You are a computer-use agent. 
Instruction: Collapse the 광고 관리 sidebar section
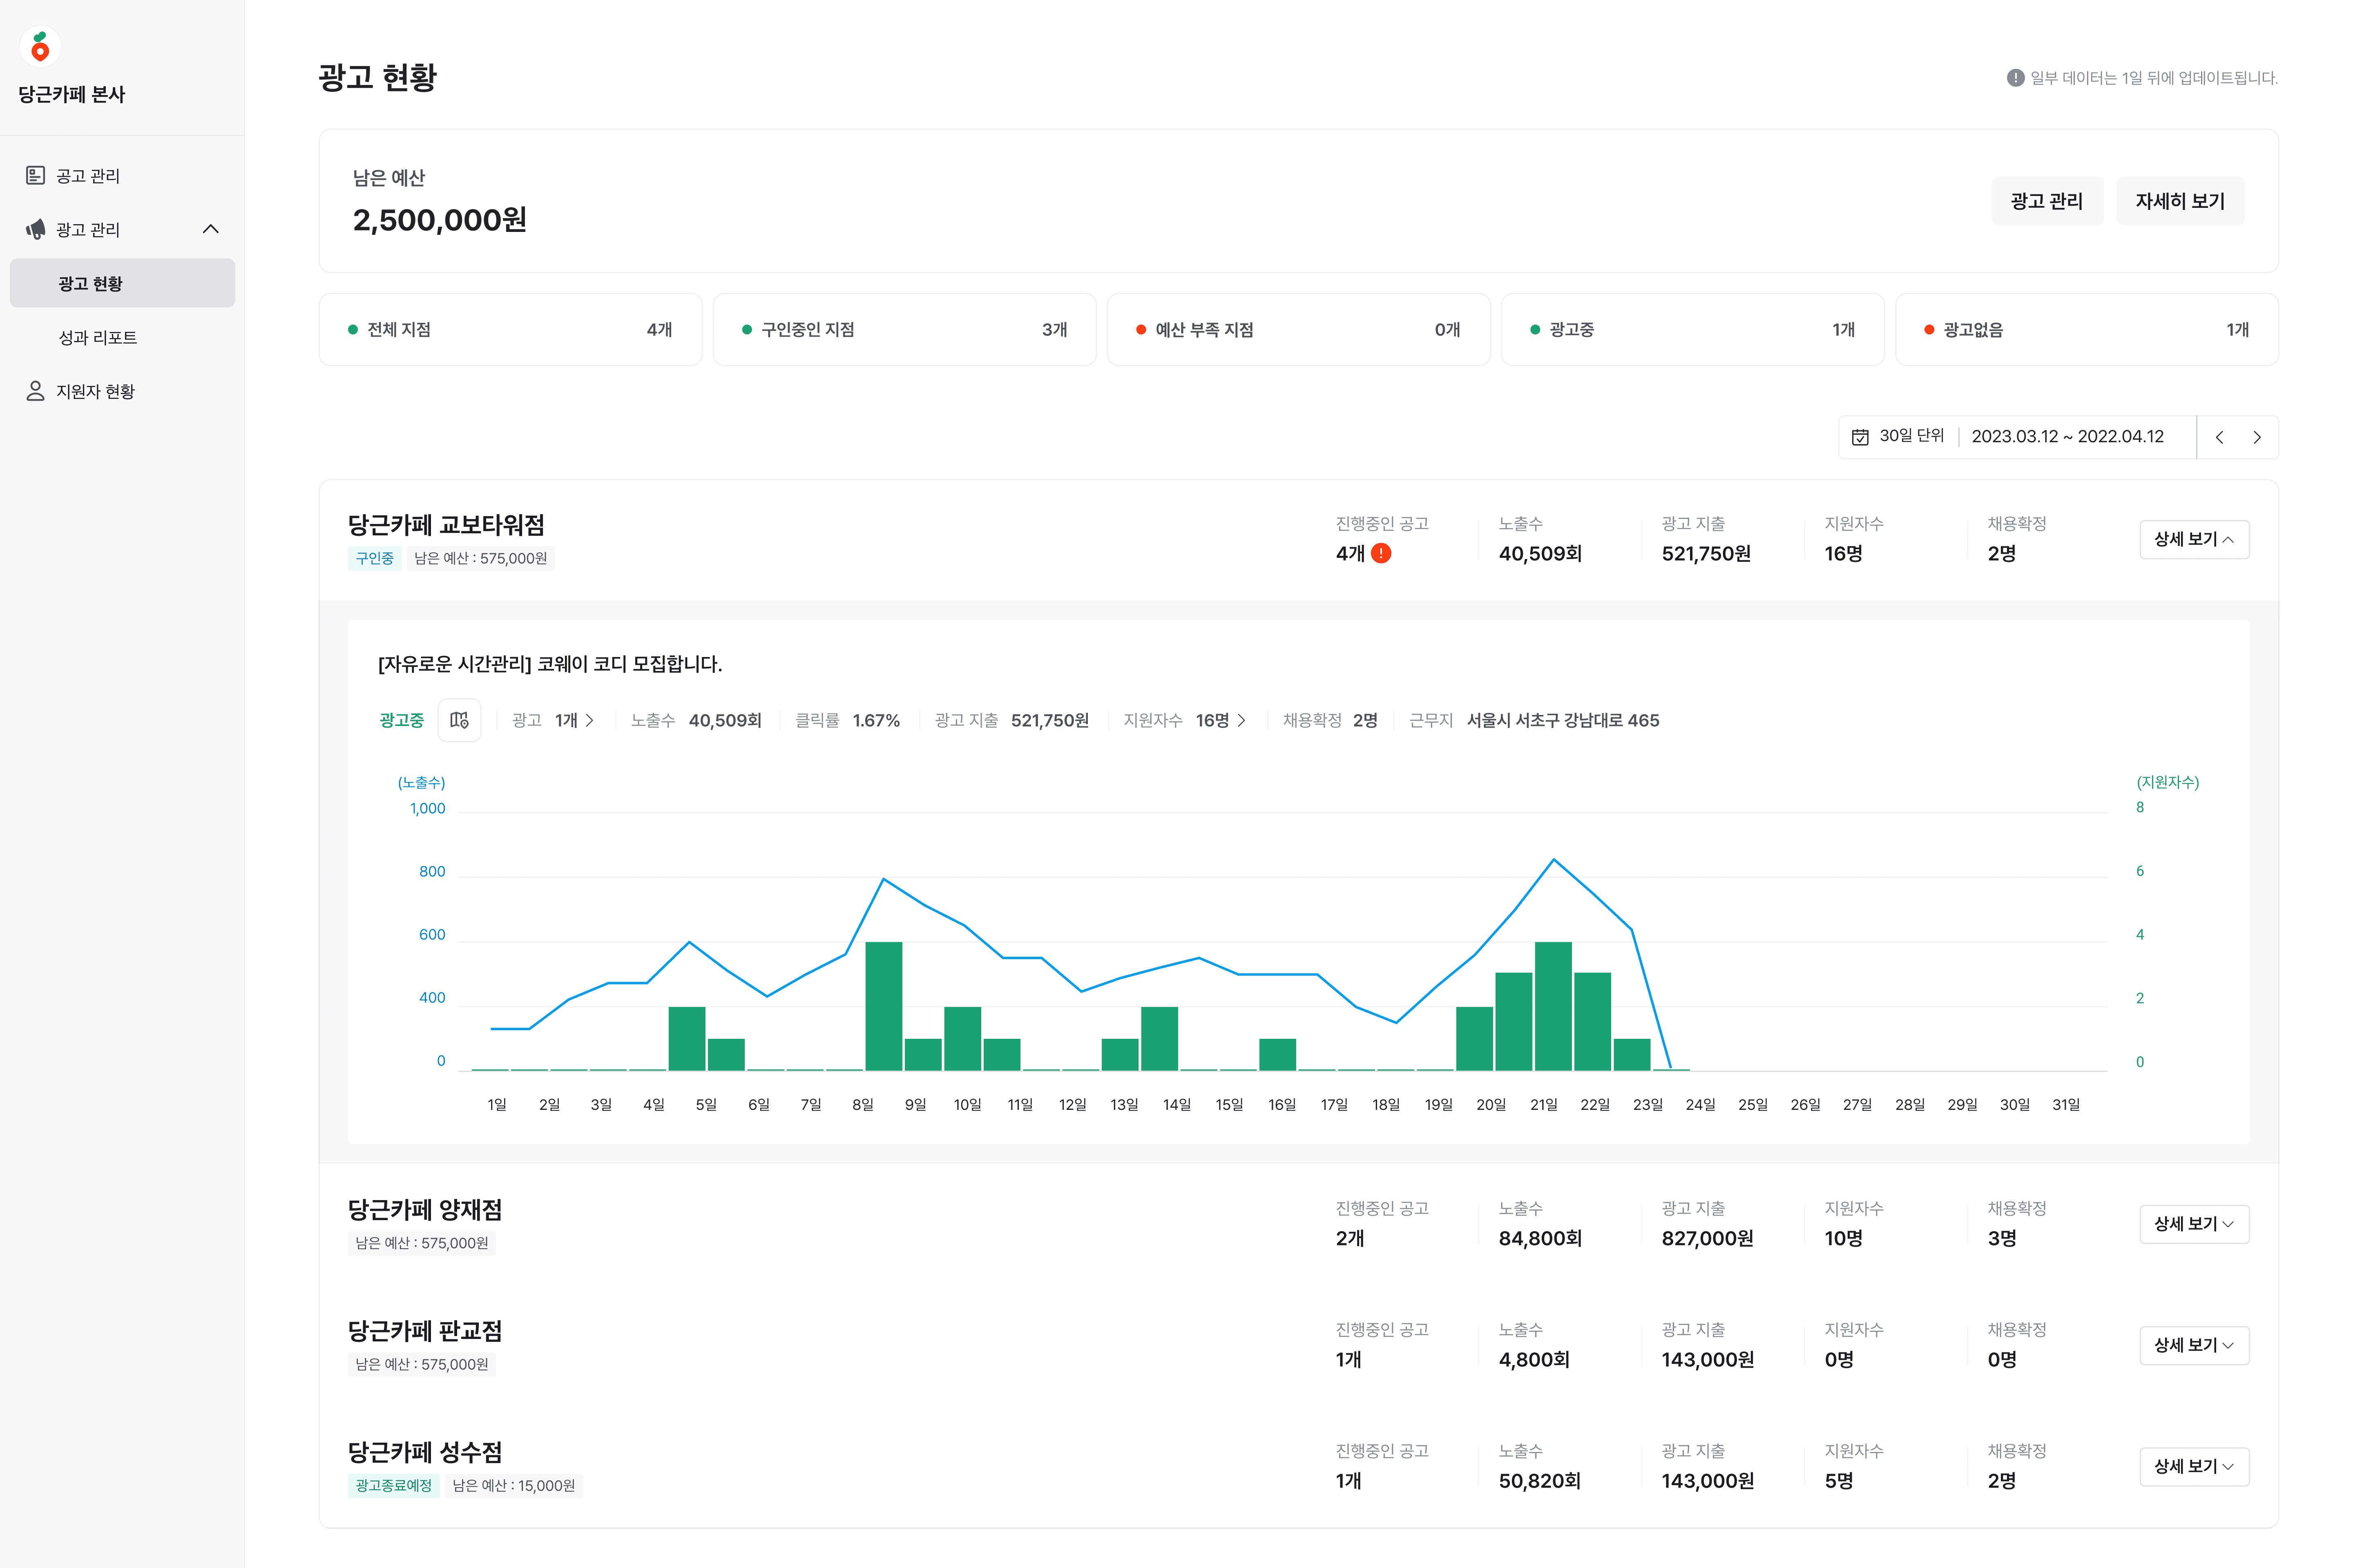click(x=210, y=229)
